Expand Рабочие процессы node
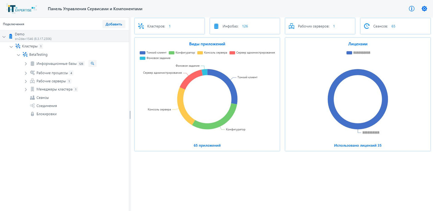433x211 pixels. pos(26,73)
